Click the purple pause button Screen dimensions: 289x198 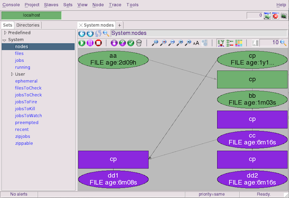pos(90,43)
